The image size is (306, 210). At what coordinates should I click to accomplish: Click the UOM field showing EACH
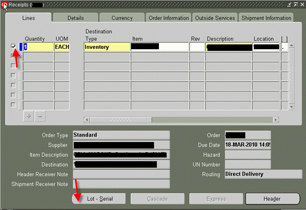[x=62, y=47]
